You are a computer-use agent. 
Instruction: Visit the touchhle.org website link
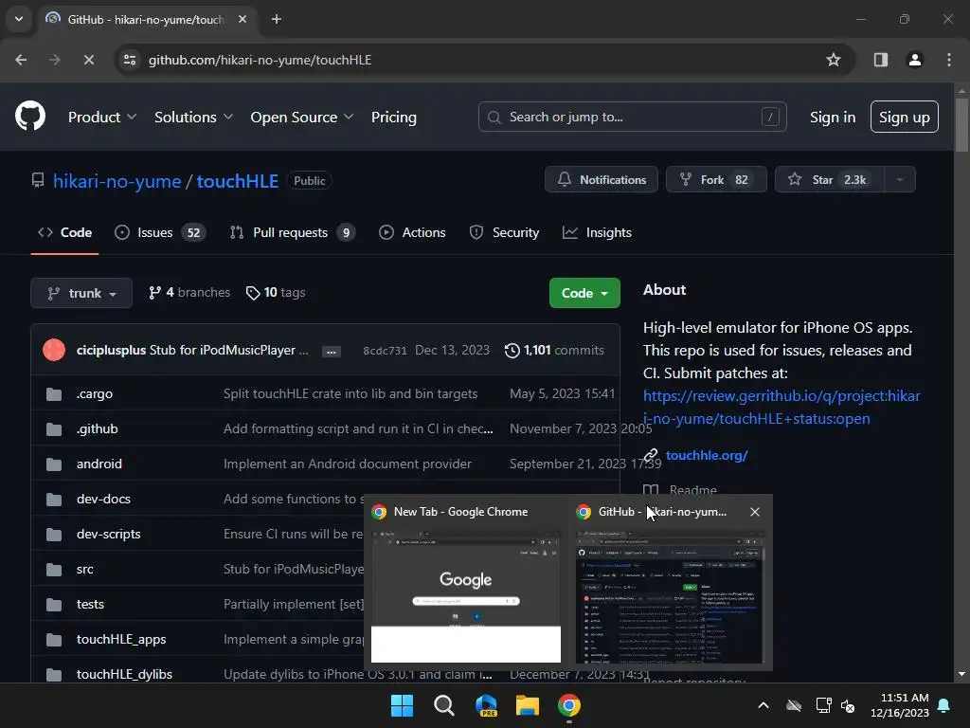click(707, 455)
